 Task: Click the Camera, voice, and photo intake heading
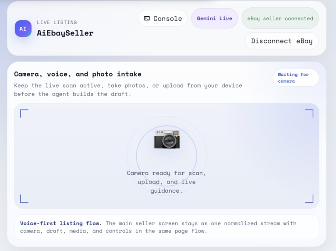(78, 74)
